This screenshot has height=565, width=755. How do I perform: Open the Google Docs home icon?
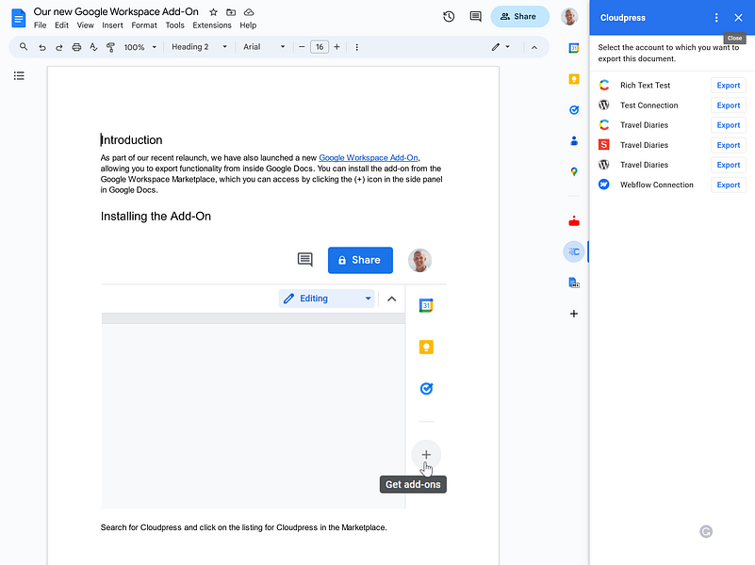click(x=18, y=18)
